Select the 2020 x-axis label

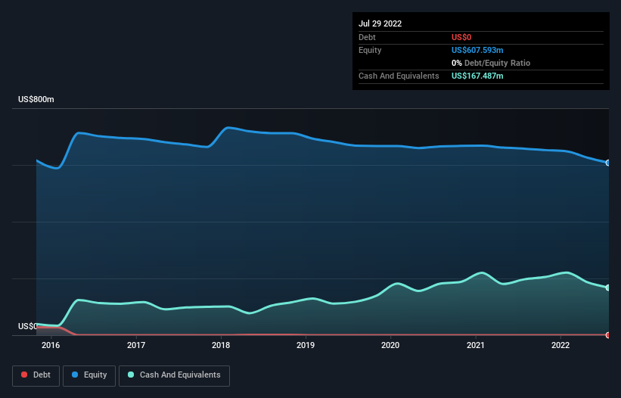point(390,345)
